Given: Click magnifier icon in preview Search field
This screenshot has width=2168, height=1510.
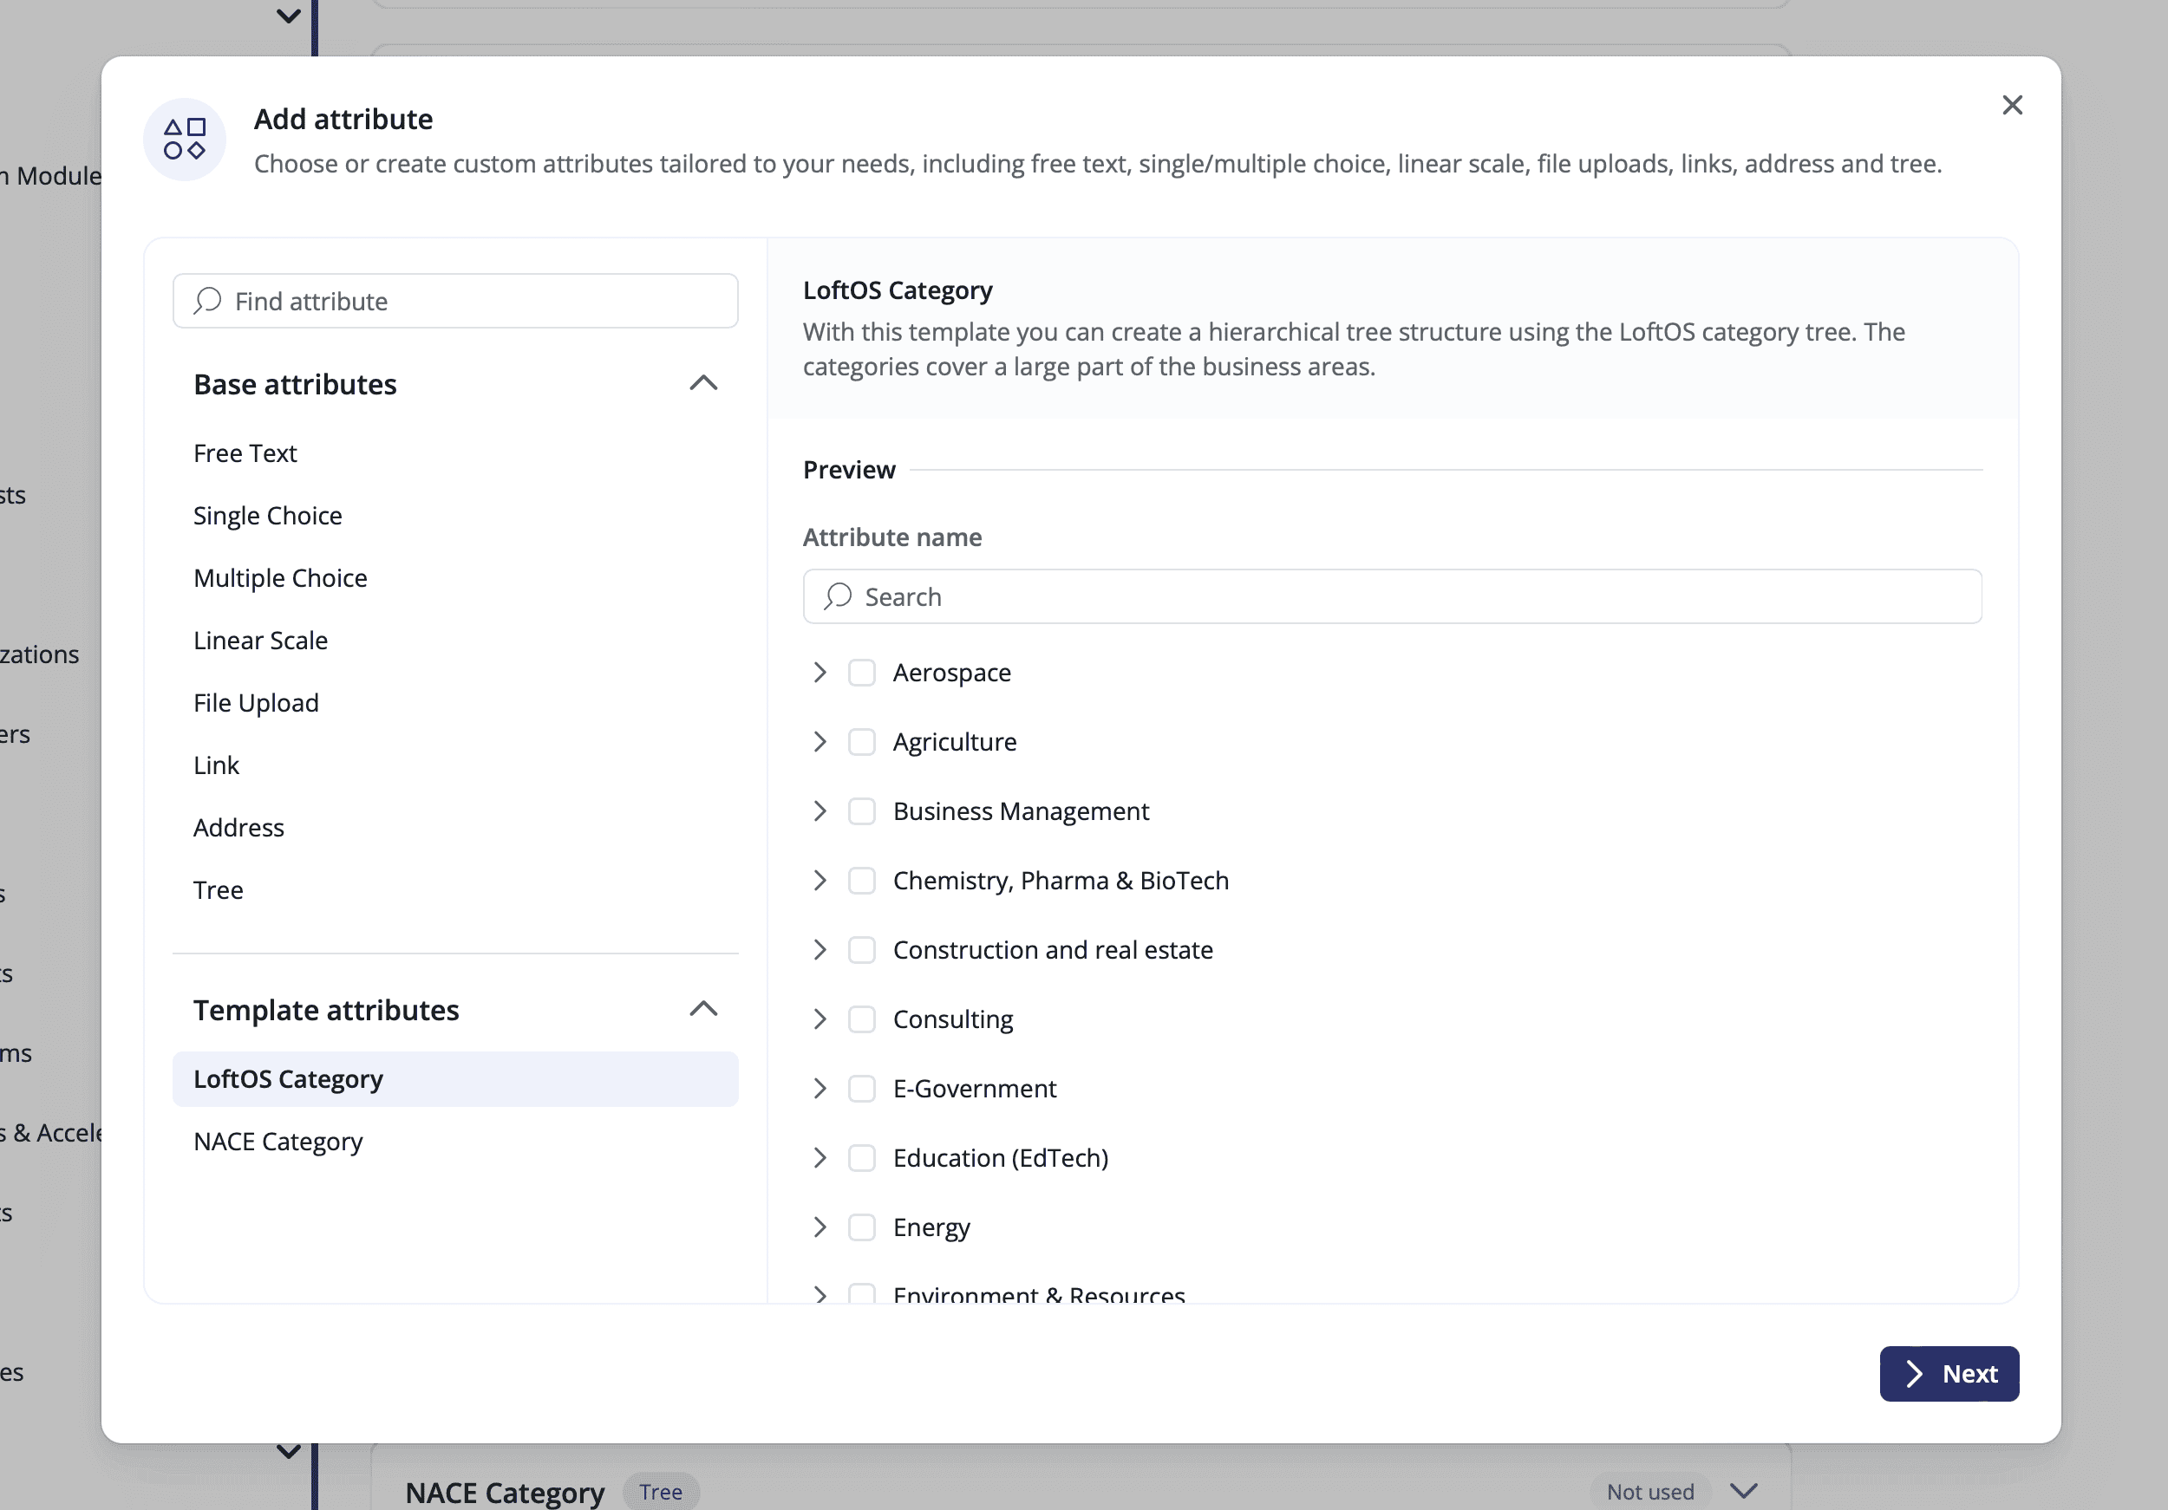Looking at the screenshot, I should coord(838,596).
